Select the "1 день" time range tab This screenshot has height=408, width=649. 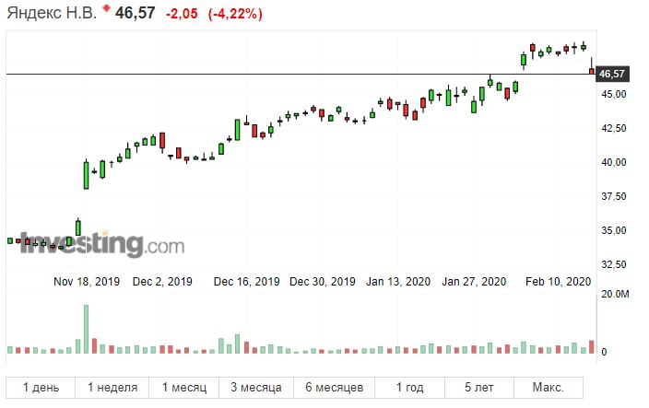[x=41, y=388]
